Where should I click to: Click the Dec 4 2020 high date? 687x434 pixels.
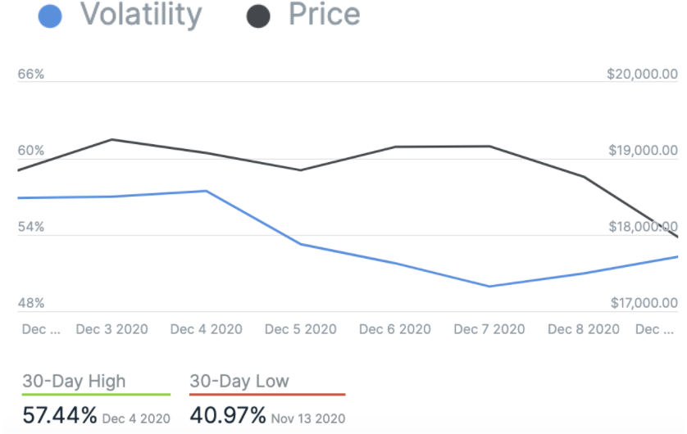coord(136,418)
